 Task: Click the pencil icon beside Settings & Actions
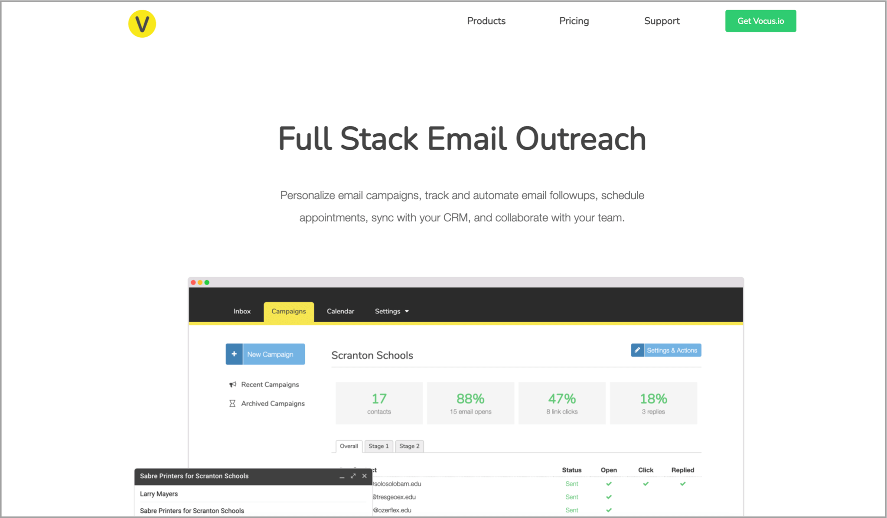637,350
